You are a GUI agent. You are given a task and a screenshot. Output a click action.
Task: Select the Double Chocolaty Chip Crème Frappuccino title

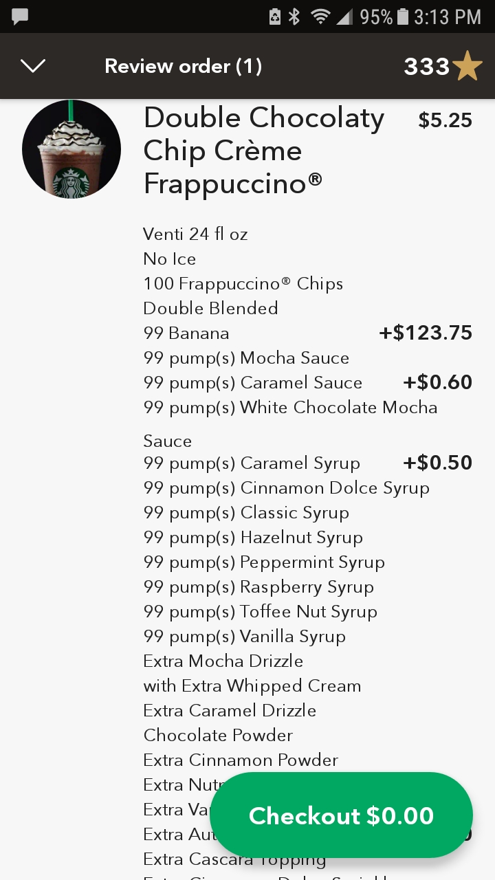[x=263, y=151]
